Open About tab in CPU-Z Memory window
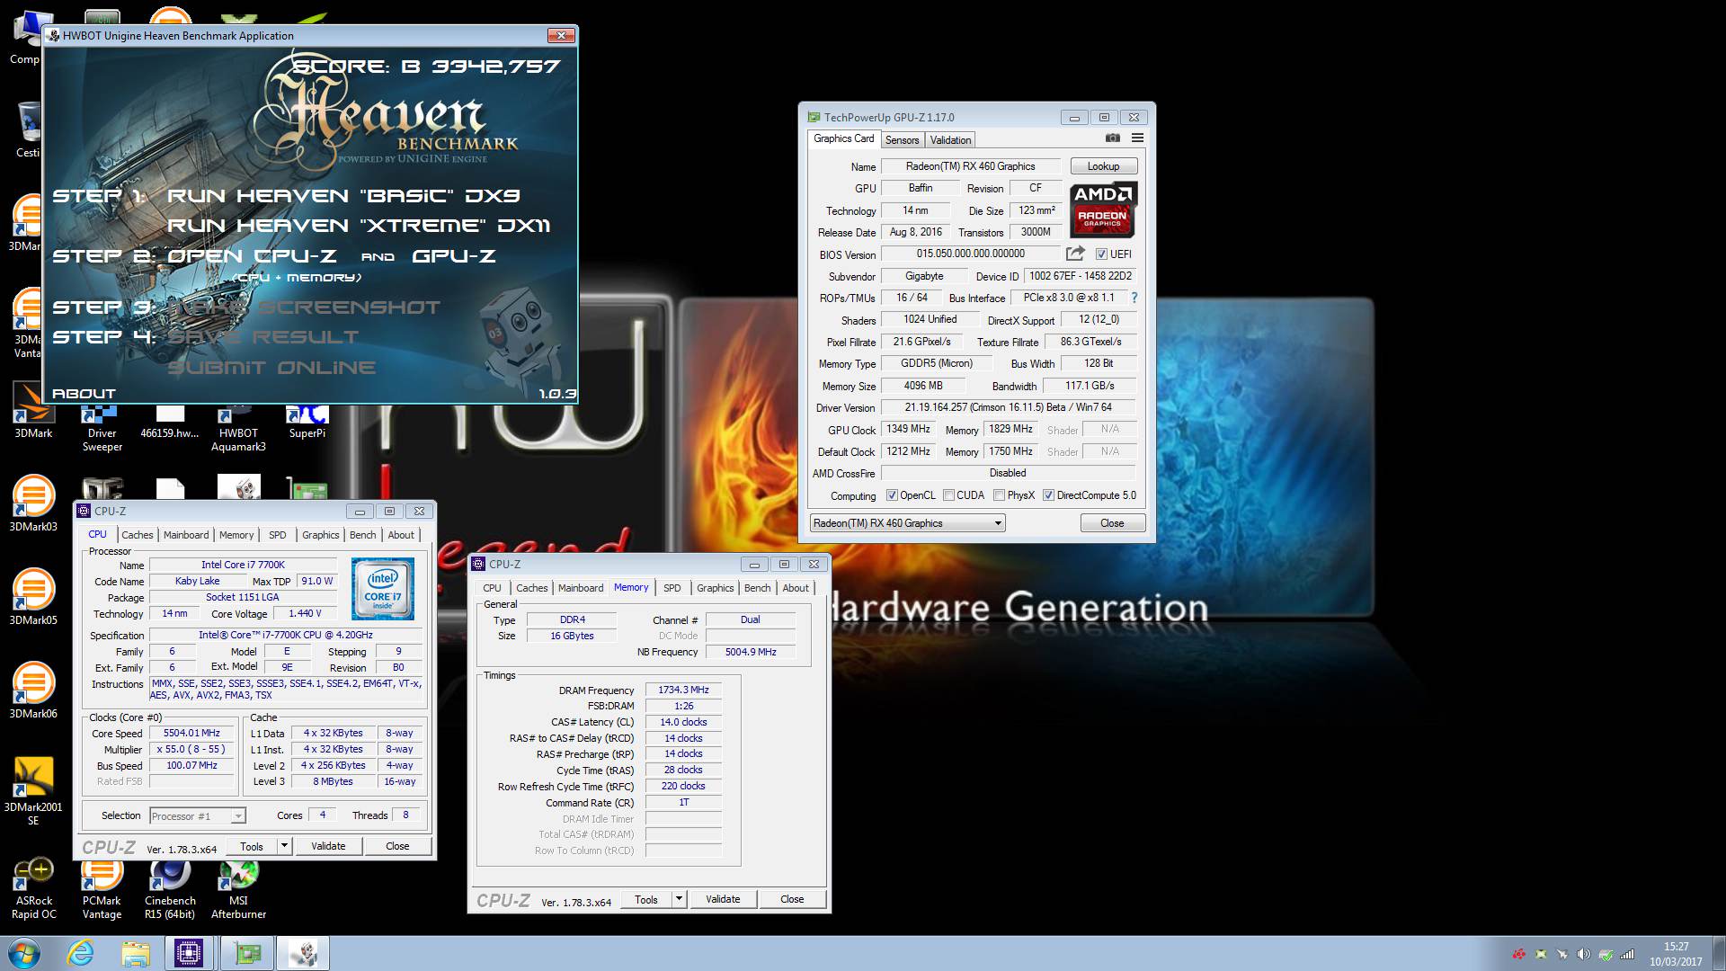This screenshot has height=971, width=1726. point(796,588)
